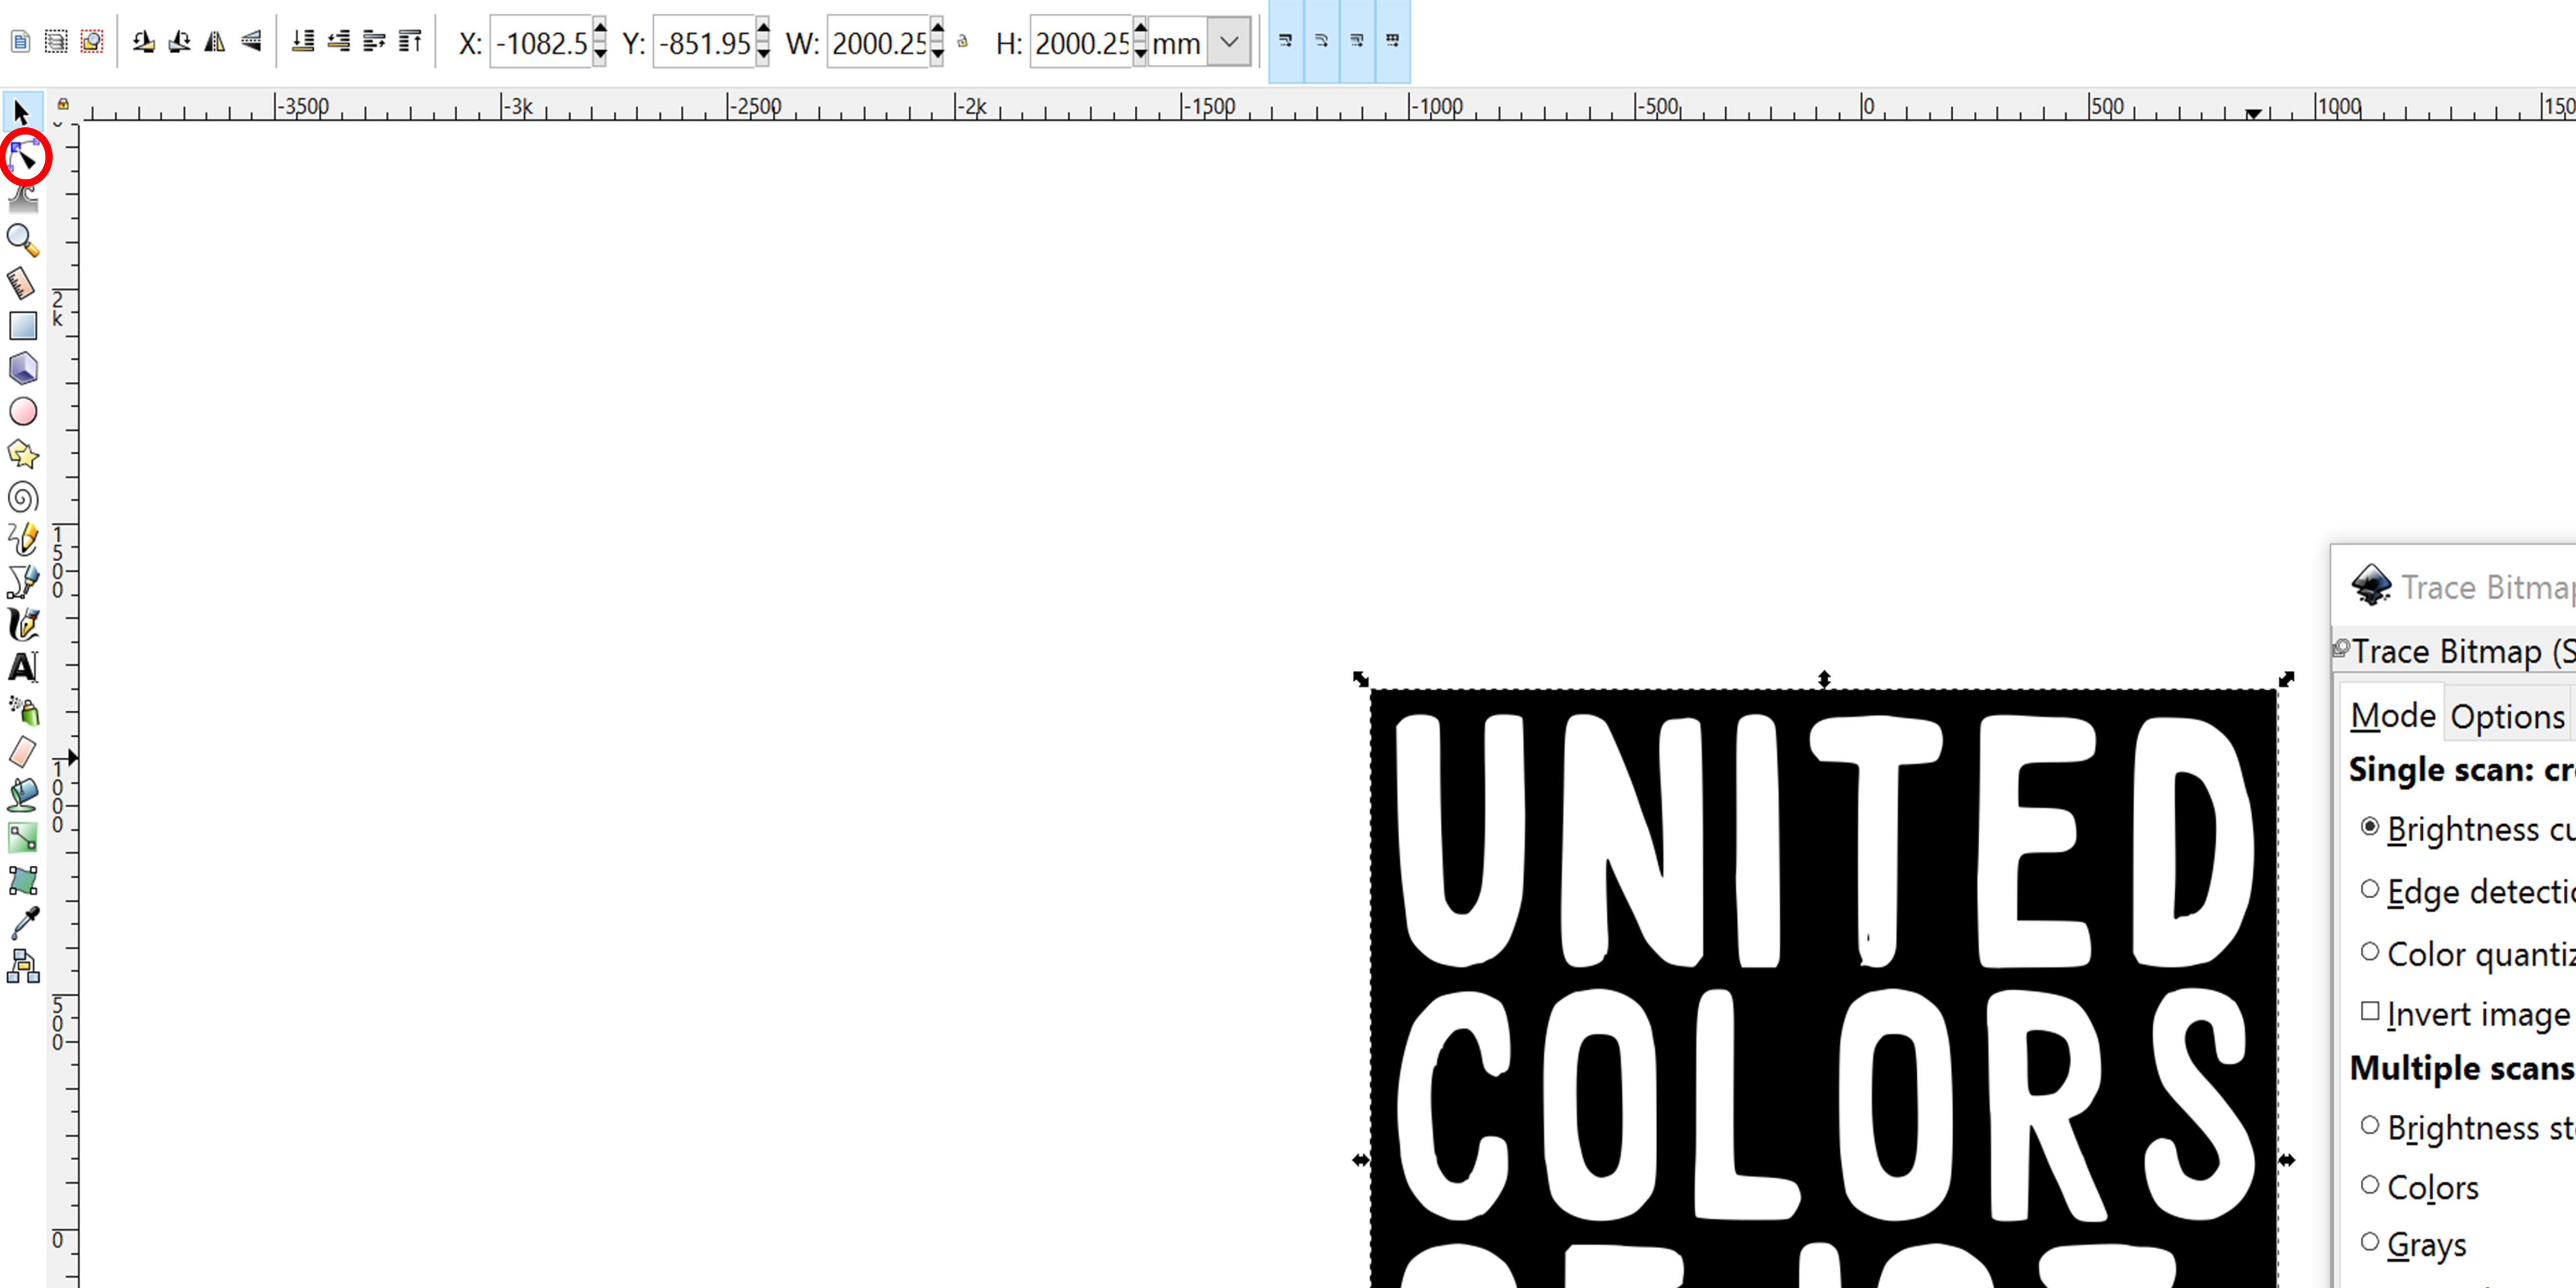Select the Dropper color picker tool
2576x1288 pixels.
(23, 923)
